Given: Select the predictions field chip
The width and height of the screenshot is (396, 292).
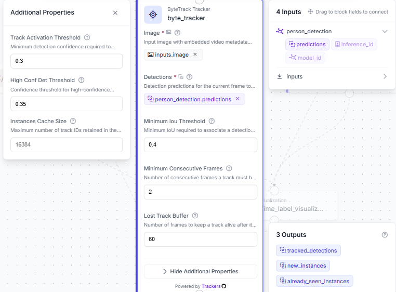Looking at the screenshot, I should [307, 45].
